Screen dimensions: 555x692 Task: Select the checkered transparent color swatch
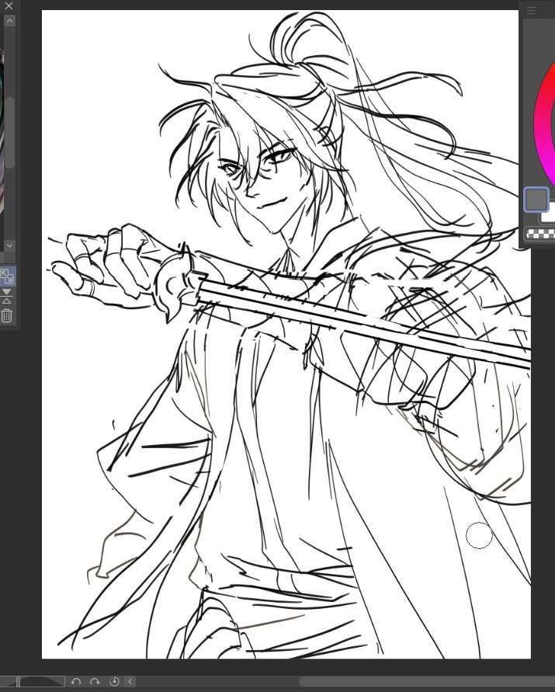540,234
